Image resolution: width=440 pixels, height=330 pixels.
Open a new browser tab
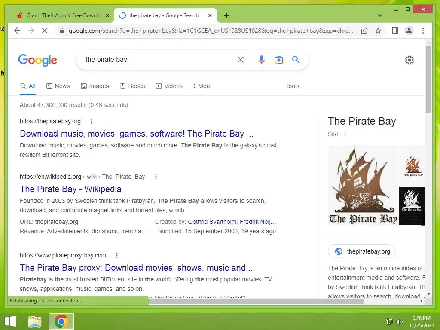226,15
